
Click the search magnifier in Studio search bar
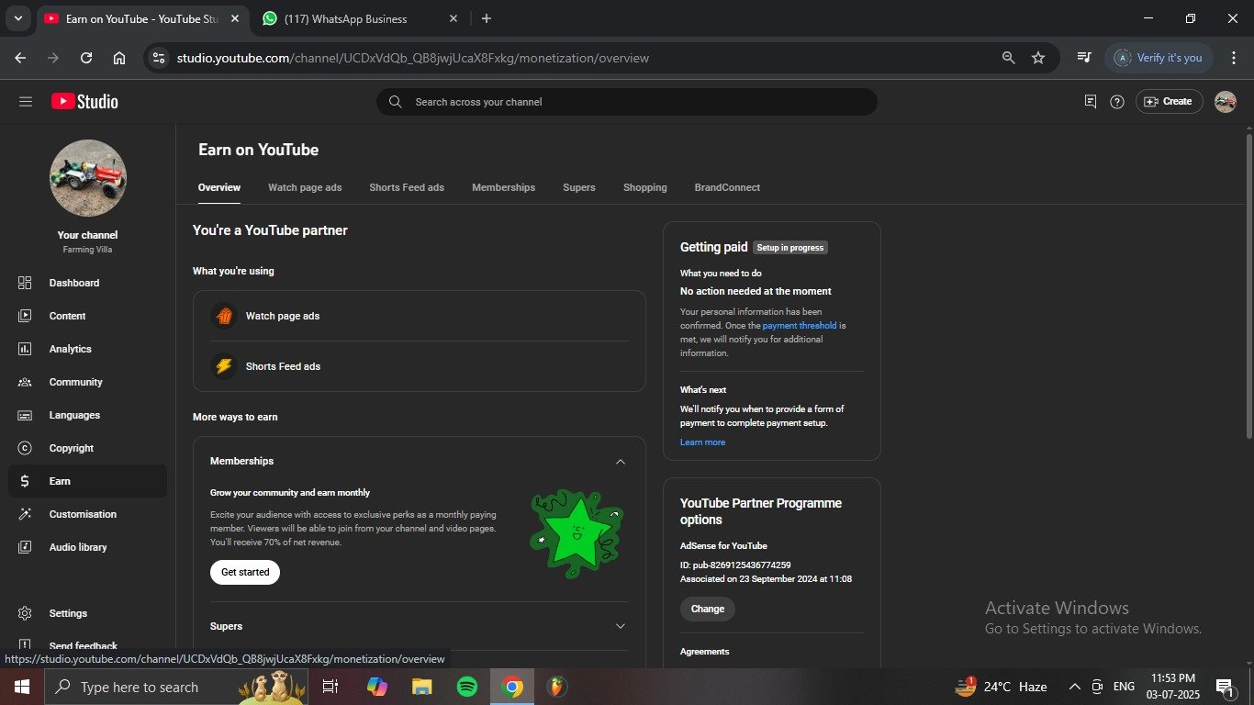(396, 102)
